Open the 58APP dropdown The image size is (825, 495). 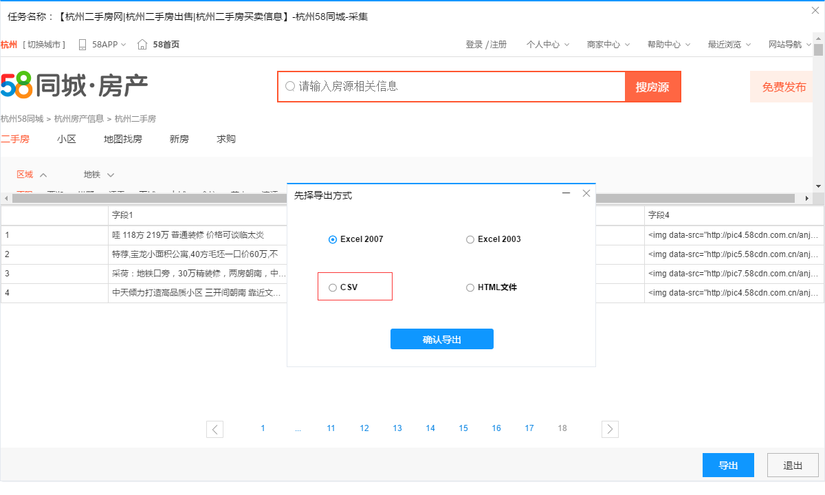click(x=109, y=45)
